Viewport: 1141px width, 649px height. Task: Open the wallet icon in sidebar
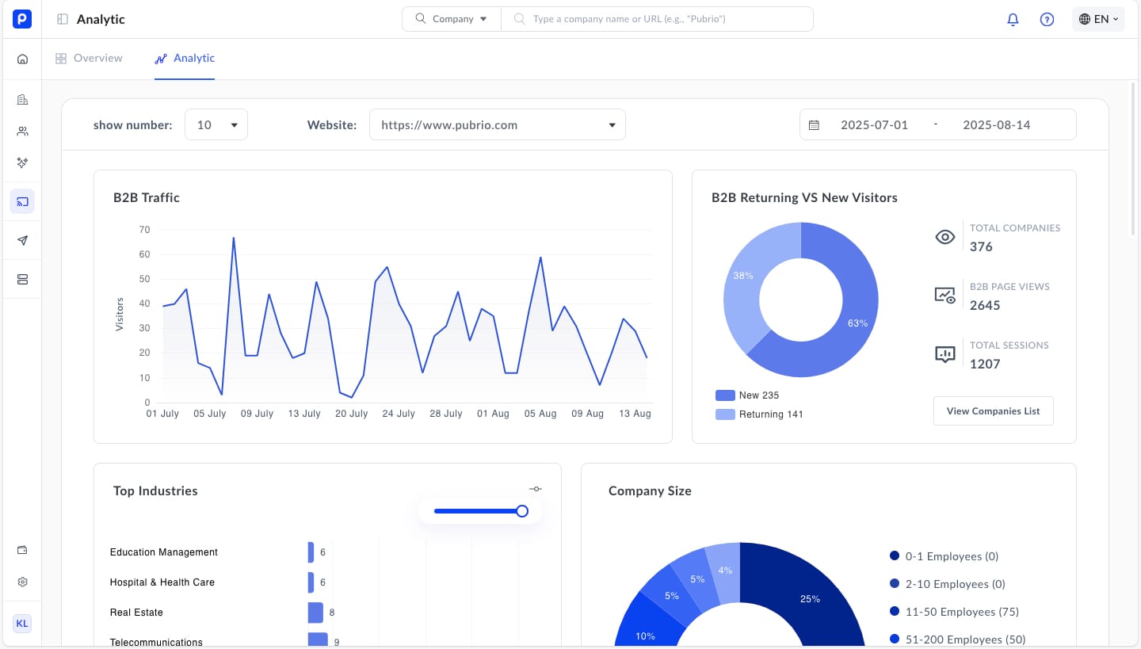point(22,551)
